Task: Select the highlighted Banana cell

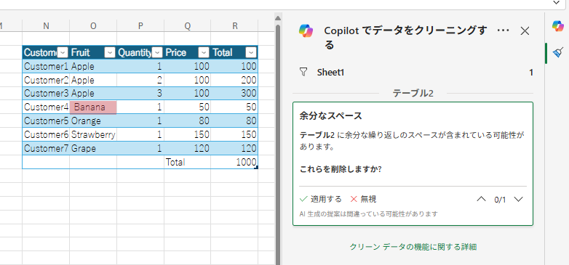Action: click(93, 107)
